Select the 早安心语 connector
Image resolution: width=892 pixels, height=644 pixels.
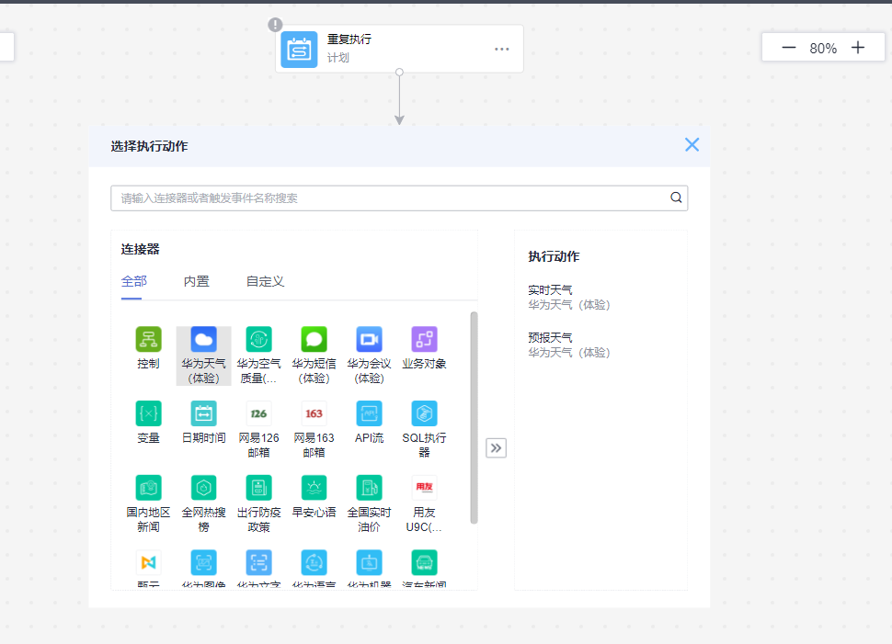coord(314,497)
